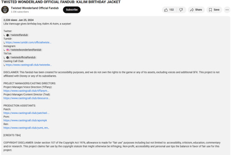Screen dimensions: 231x155
Task: Like the video with thumbs up icon
Action: coord(169,10)
